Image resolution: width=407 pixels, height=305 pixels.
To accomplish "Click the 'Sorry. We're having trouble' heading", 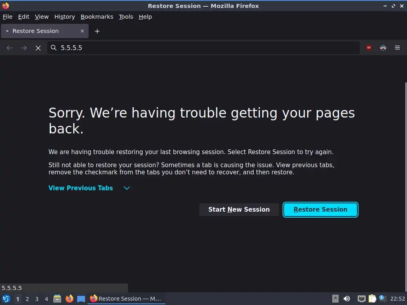I will (x=202, y=121).
